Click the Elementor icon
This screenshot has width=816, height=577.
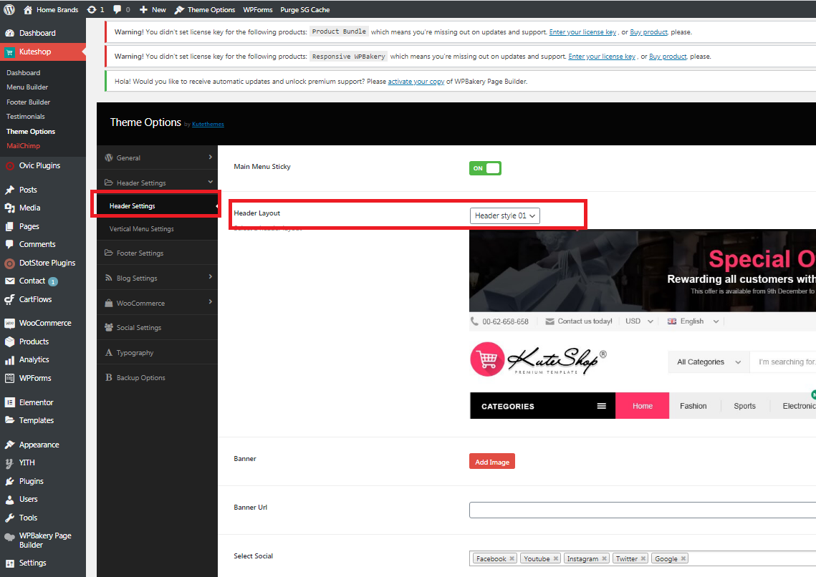tap(9, 402)
